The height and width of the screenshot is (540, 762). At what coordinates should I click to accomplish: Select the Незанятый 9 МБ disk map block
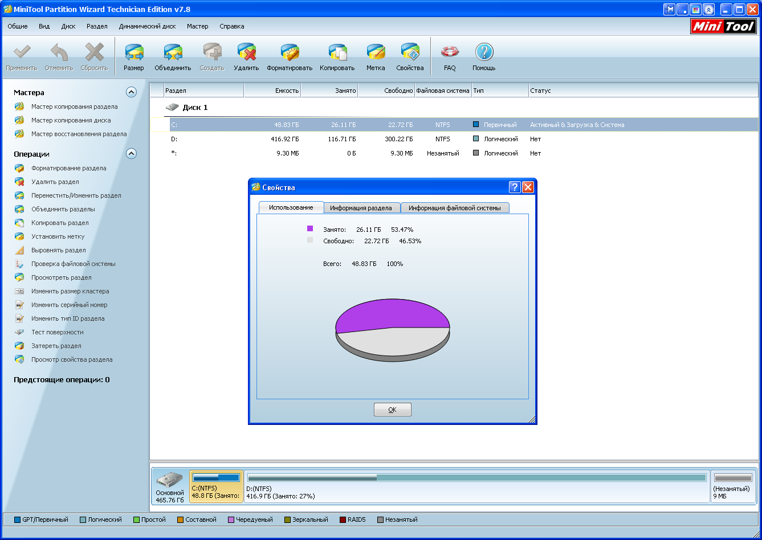[x=734, y=487]
